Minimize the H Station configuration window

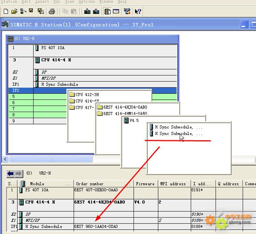pyautogui.click(x=244, y=25)
